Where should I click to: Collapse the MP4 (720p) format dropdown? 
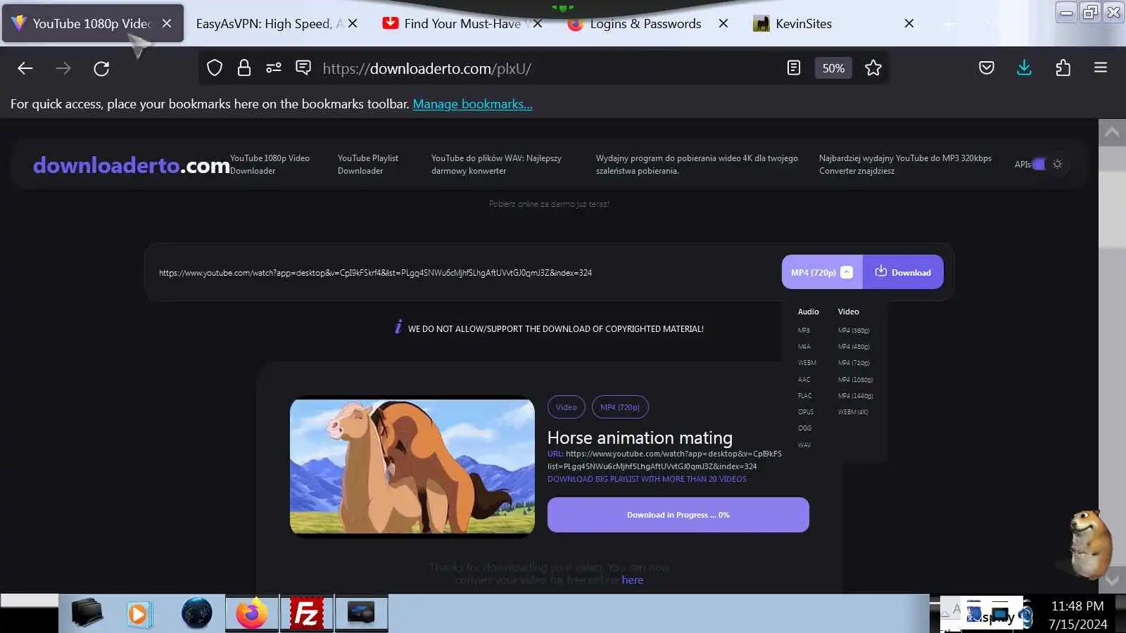click(x=822, y=272)
